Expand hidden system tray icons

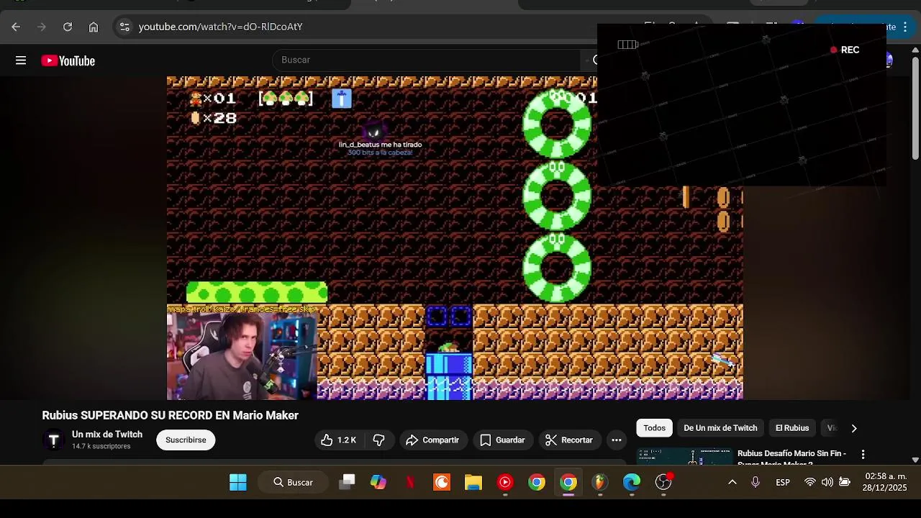[732, 482]
